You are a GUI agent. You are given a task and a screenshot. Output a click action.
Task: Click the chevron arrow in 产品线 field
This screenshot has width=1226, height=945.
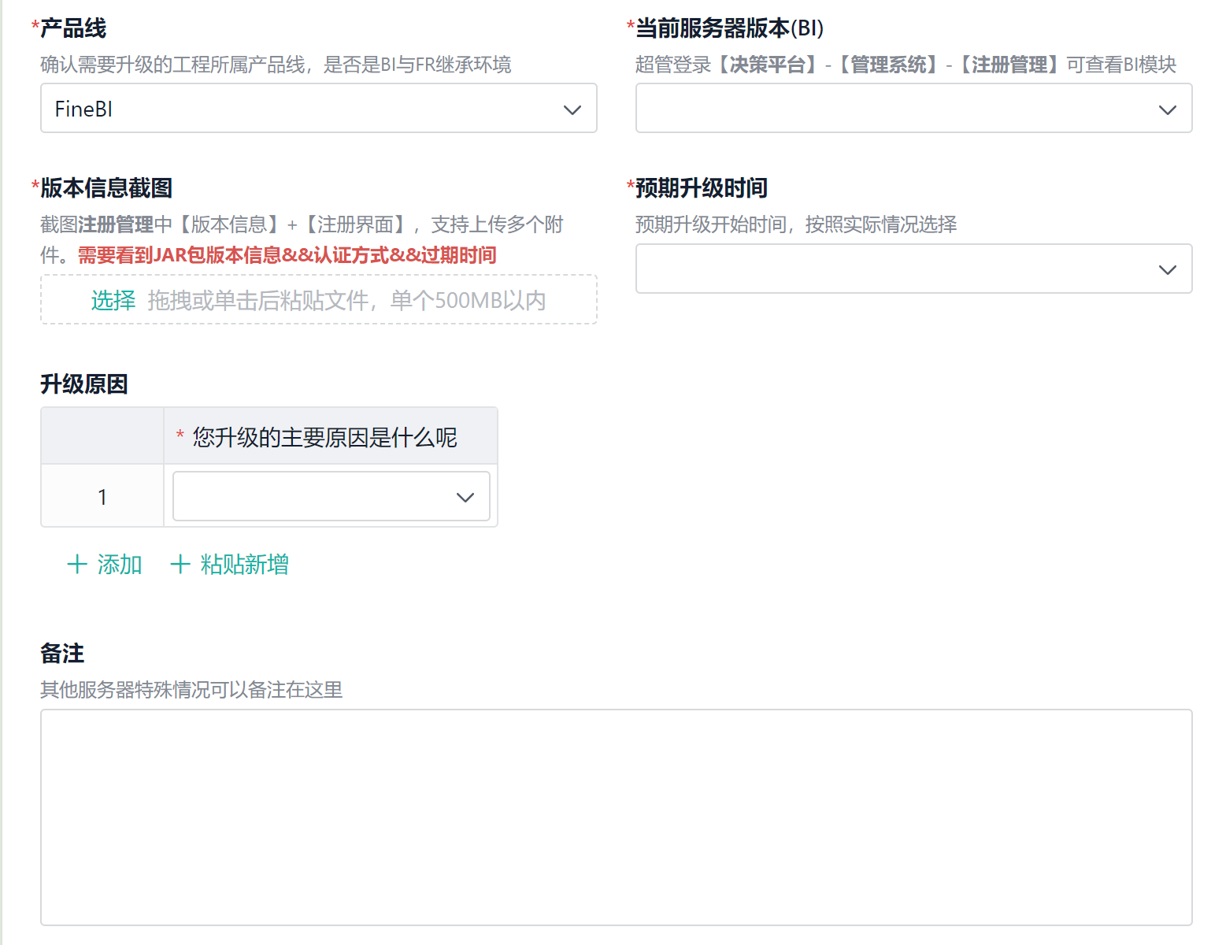[x=572, y=110]
